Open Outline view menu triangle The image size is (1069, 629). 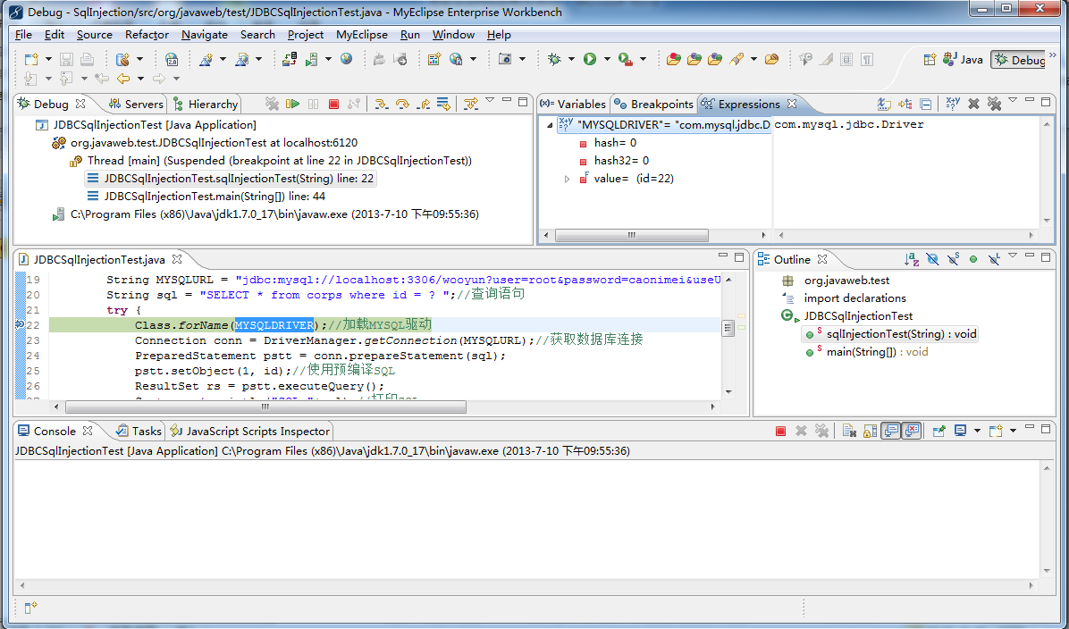(1013, 256)
